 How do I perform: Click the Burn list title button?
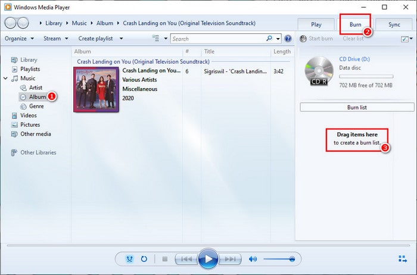tap(357, 107)
